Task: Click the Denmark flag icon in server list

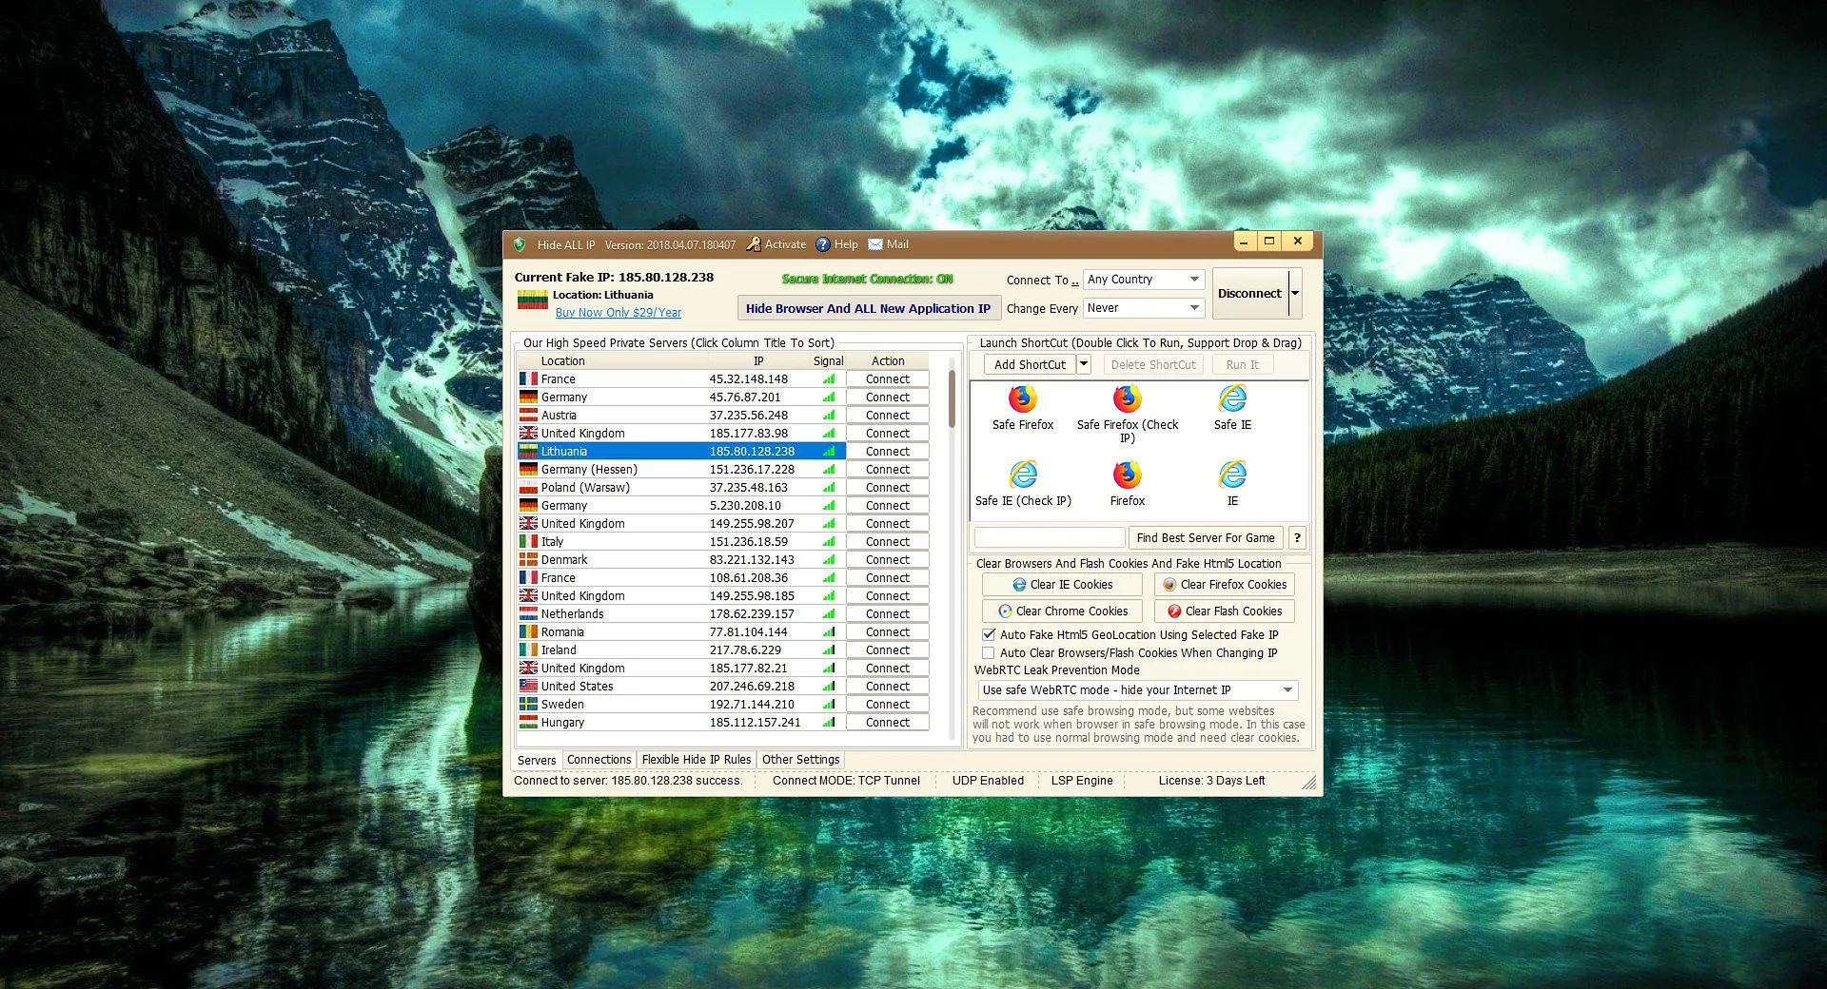Action: click(528, 559)
